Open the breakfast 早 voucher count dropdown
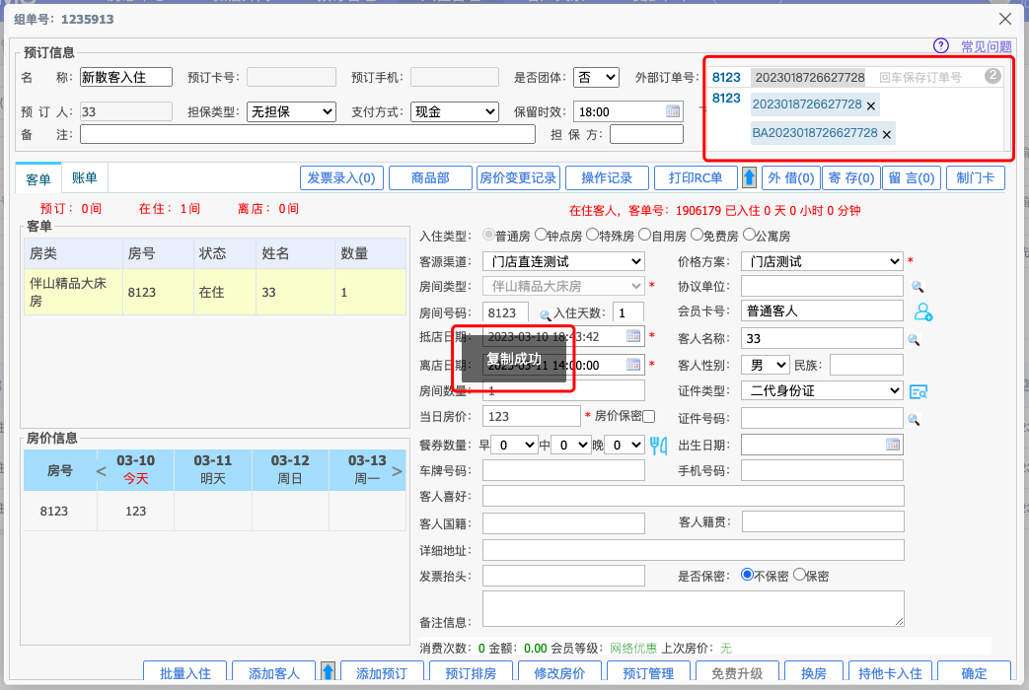 tap(515, 446)
